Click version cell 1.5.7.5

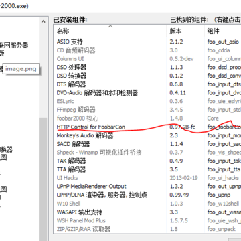pos(179,220)
